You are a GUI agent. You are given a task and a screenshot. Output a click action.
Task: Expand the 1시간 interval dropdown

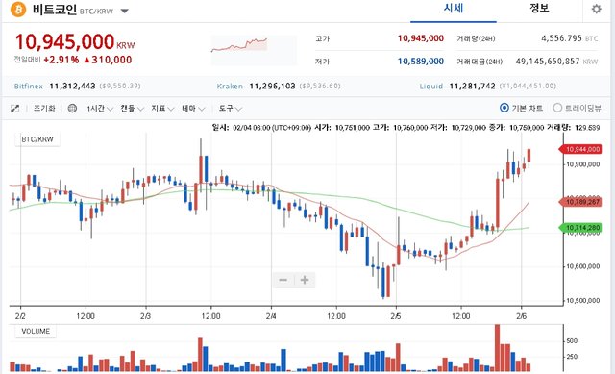pyautogui.click(x=100, y=109)
